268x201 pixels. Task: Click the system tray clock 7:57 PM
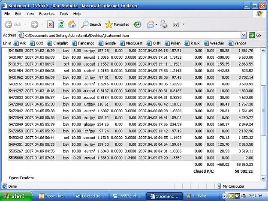tap(256, 196)
